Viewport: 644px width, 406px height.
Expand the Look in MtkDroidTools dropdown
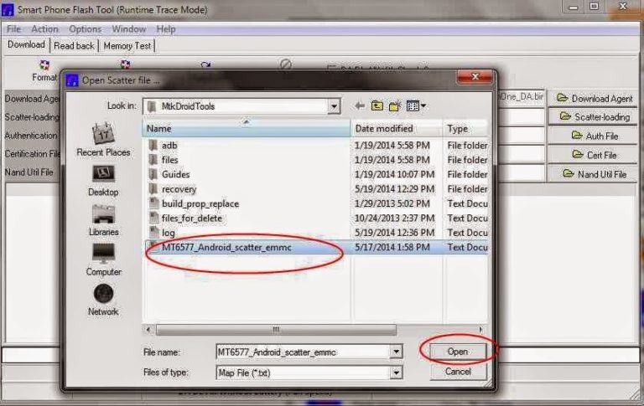coord(334,106)
